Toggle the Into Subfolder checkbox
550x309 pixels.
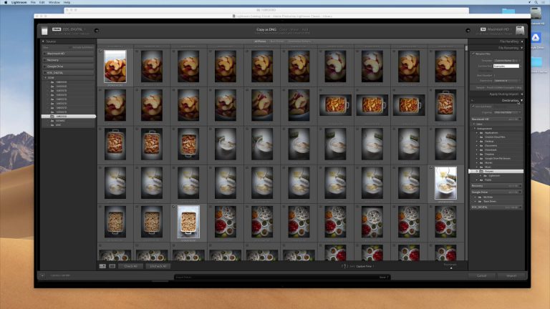click(x=473, y=106)
